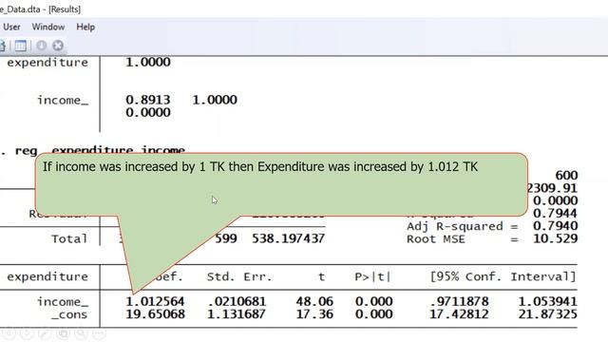Image resolution: width=608 pixels, height=342 pixels.
Task: Click the observations count 600
Action: (566, 175)
